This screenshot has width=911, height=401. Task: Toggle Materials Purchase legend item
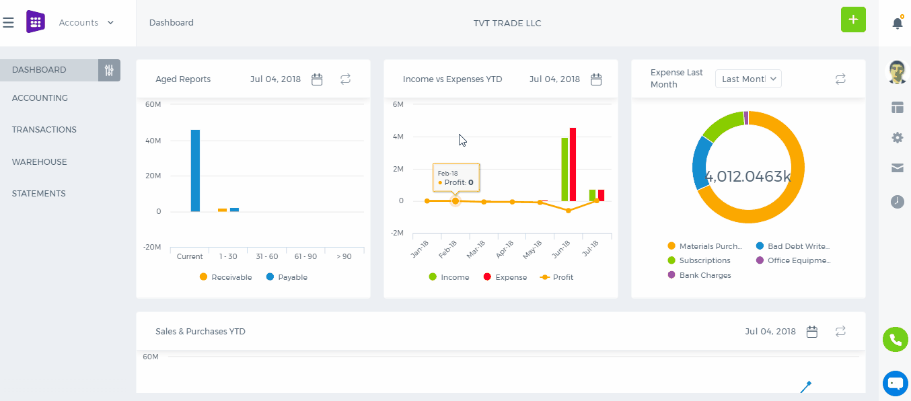704,246
